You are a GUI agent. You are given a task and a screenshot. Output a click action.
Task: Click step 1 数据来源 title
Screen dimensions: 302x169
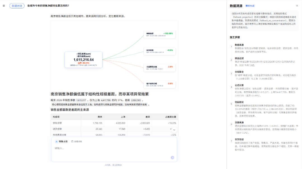coord(239,45)
